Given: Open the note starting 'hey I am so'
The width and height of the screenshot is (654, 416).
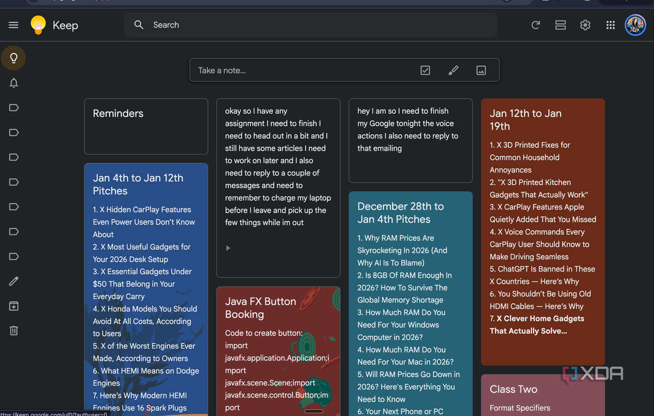Looking at the screenshot, I should (x=410, y=140).
